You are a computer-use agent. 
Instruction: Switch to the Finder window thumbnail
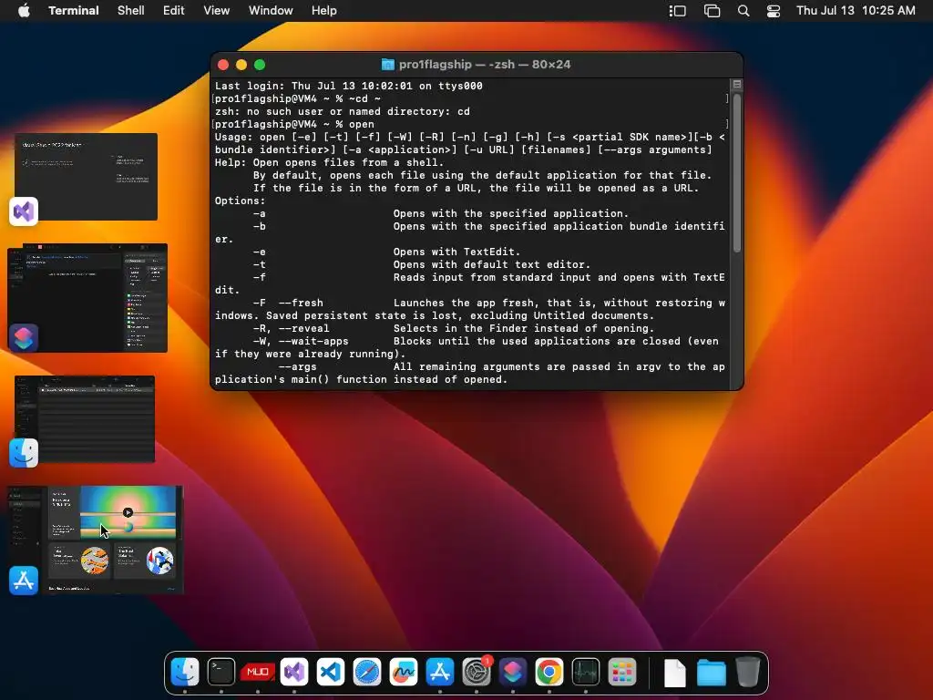(85, 419)
